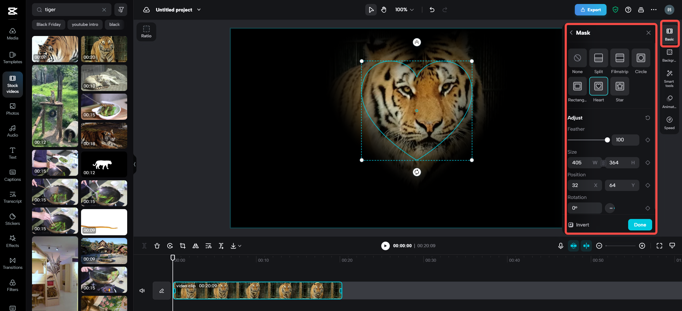Screen dimensions: 682x311
Task: Click the Export button
Action: pyautogui.click(x=590, y=10)
